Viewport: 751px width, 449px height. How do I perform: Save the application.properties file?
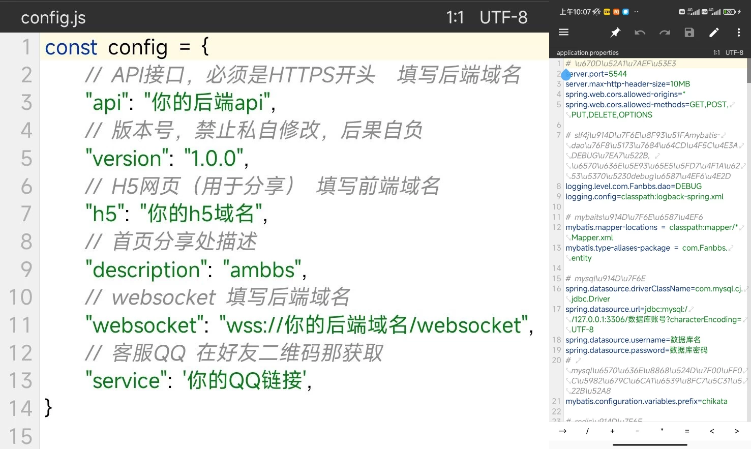pyautogui.click(x=689, y=33)
